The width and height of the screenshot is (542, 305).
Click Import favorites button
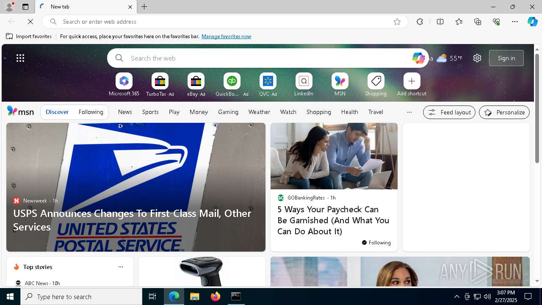coord(29,36)
